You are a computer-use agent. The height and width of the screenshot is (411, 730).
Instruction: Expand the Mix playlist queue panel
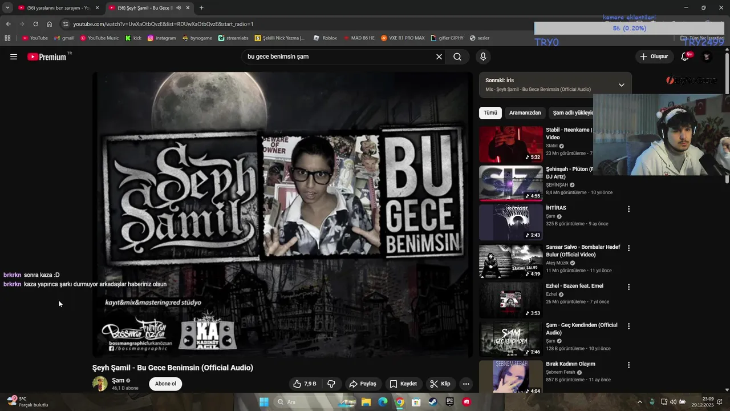tap(622, 84)
